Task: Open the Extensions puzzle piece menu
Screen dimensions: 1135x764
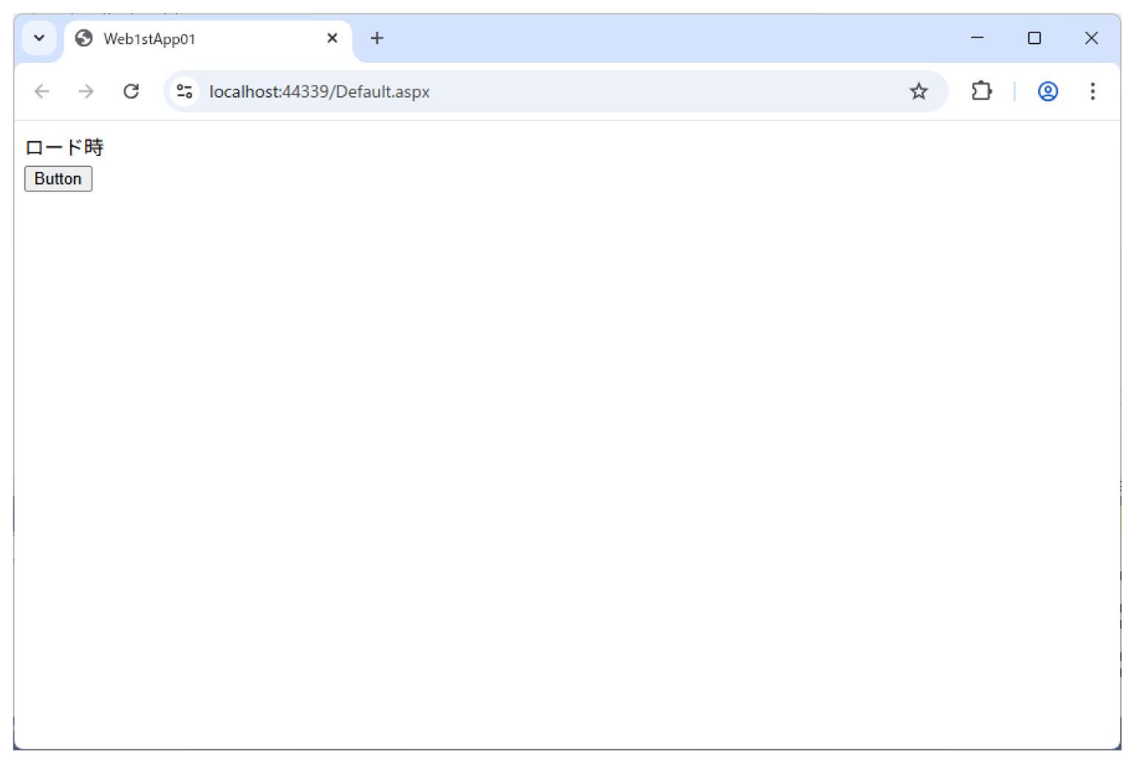Action: (981, 92)
